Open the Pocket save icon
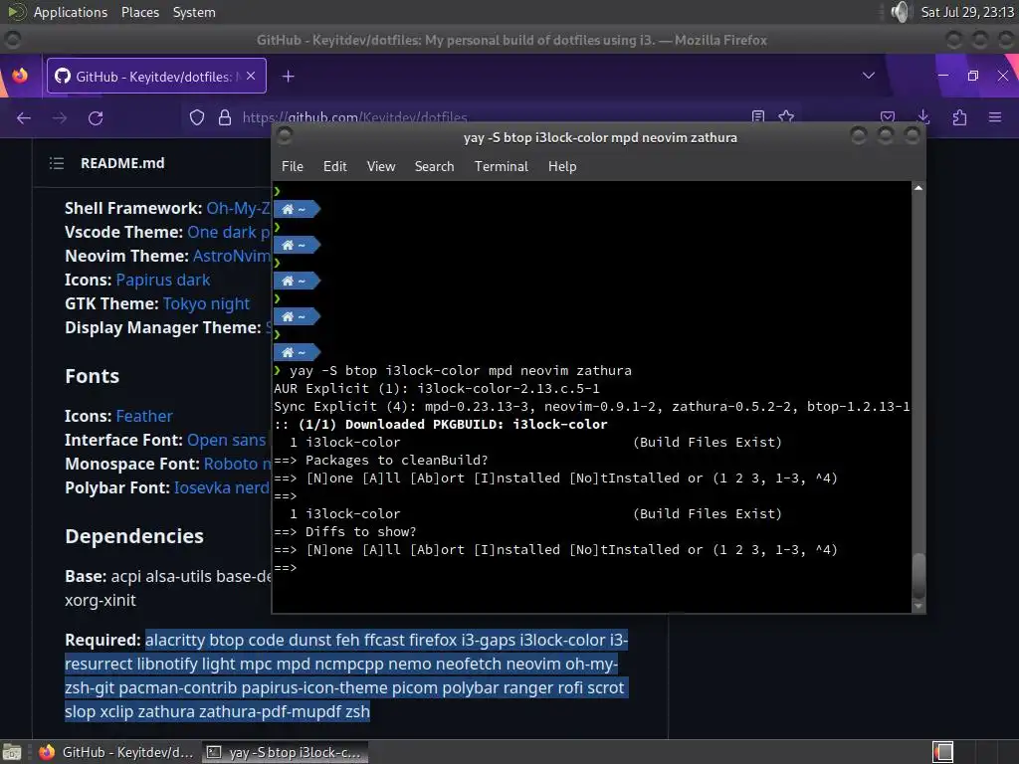 pos(888,117)
